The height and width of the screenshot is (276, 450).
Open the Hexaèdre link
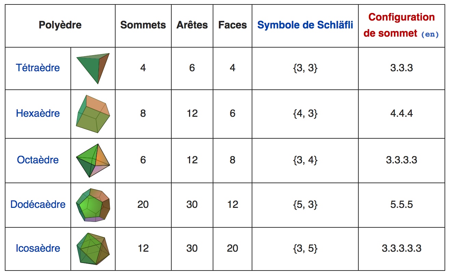point(38,113)
